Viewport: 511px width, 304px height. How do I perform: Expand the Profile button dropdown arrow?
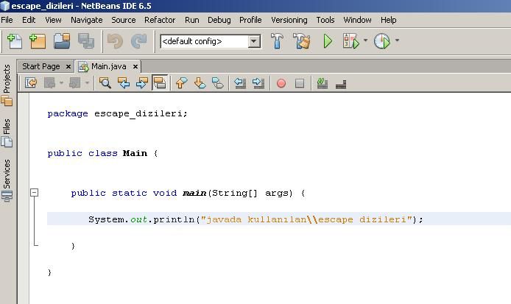[397, 41]
